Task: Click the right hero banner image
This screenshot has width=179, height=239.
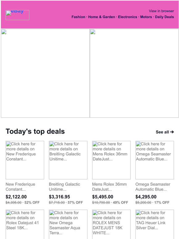Action: [134, 73]
